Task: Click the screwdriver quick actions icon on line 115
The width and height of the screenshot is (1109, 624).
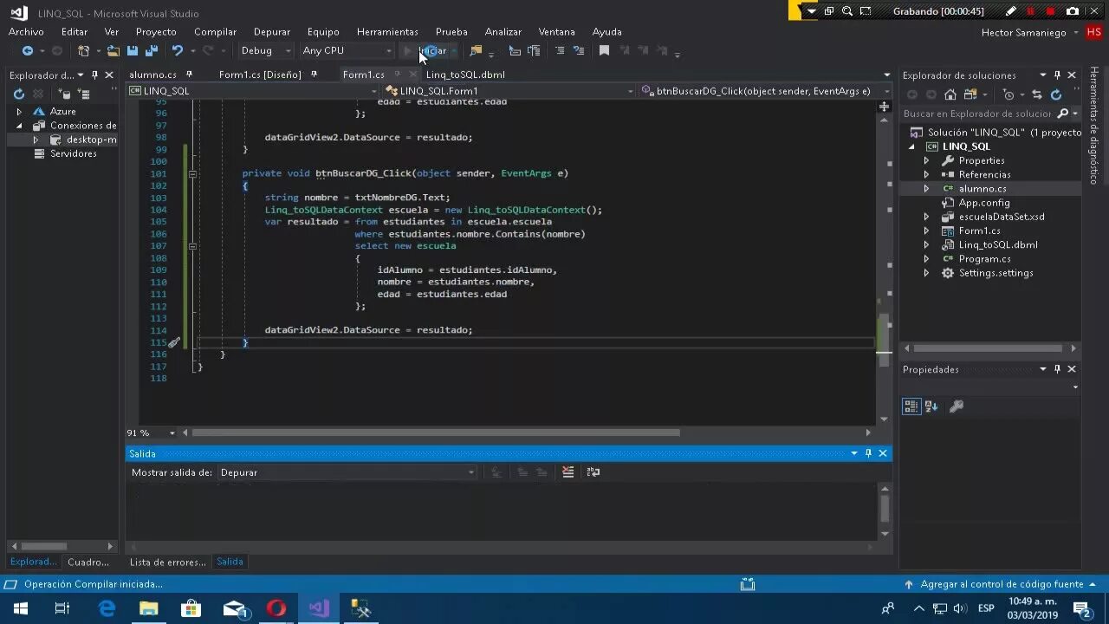Action: point(174,342)
